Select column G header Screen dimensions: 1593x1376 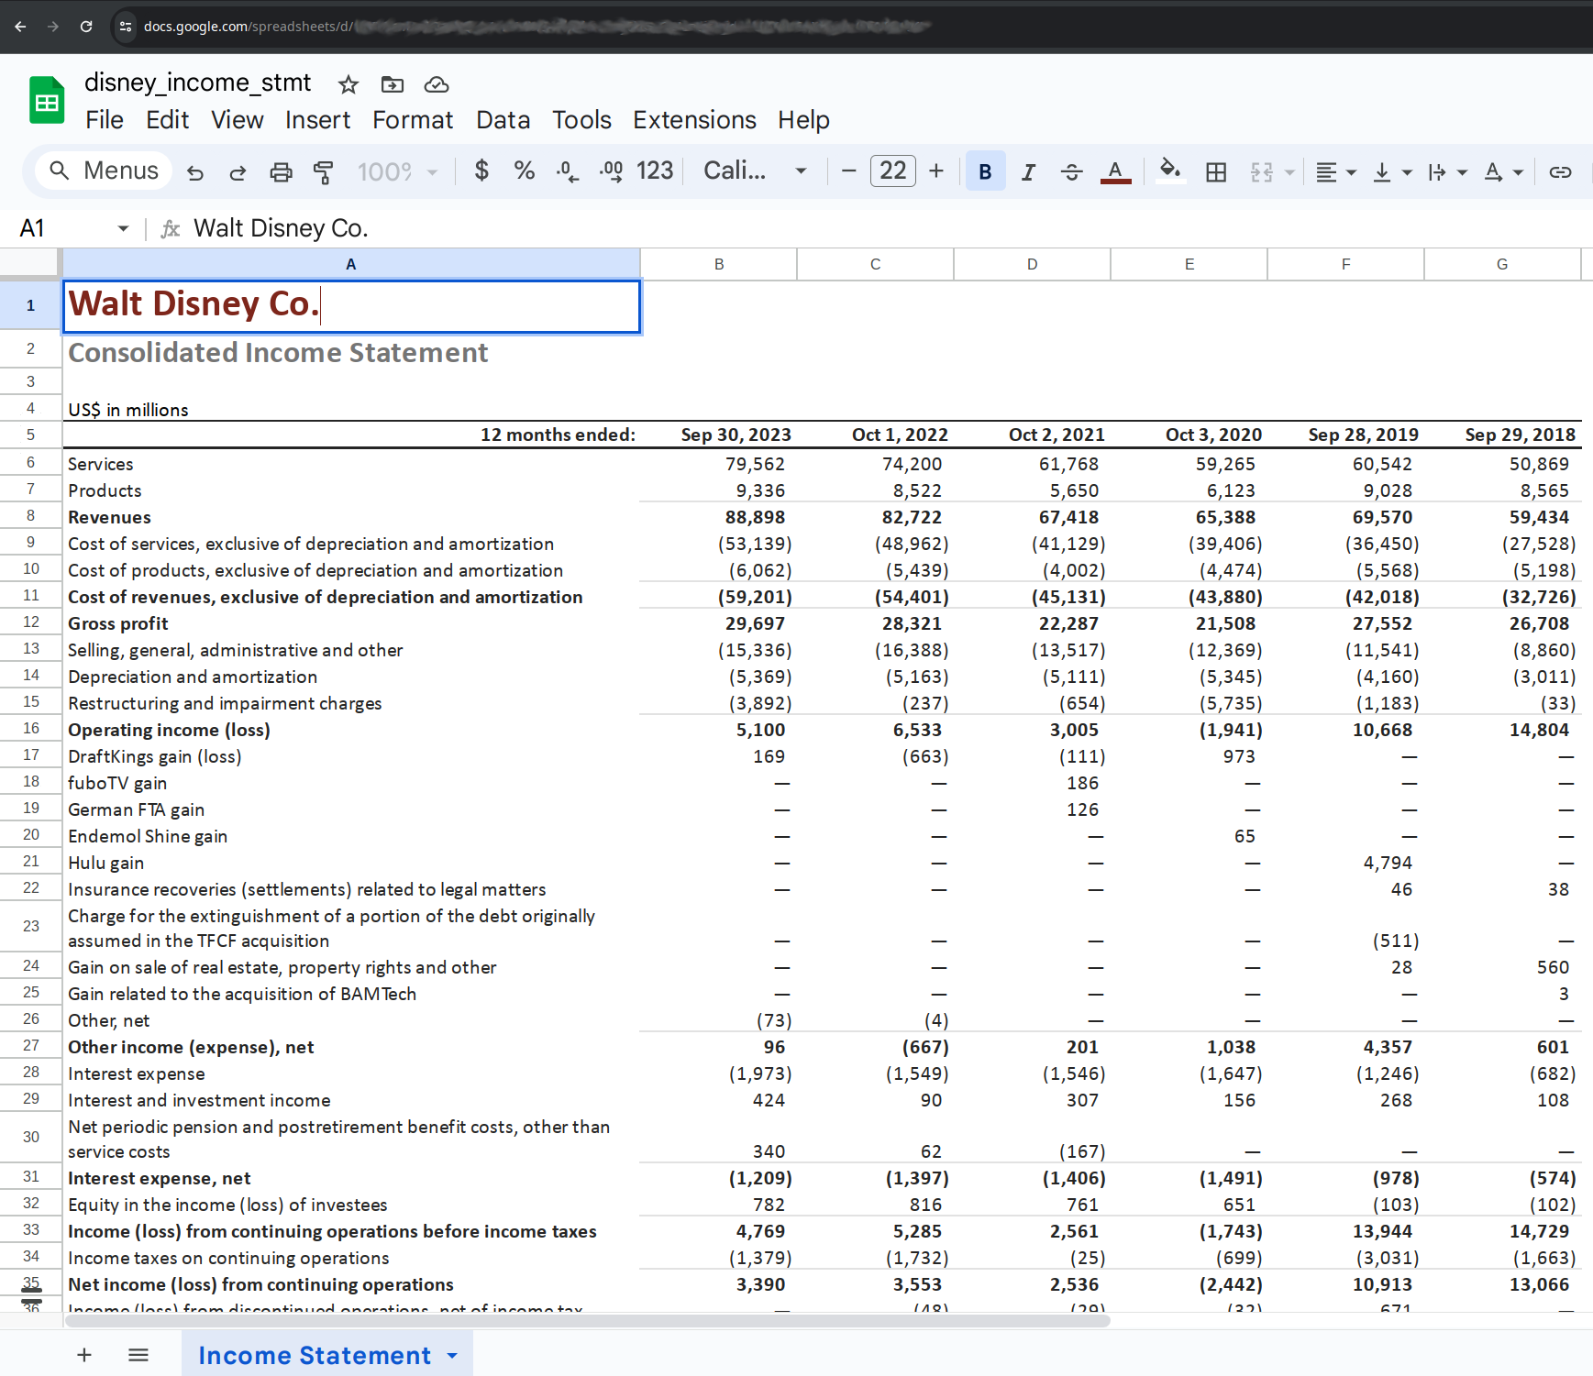pos(1502,264)
